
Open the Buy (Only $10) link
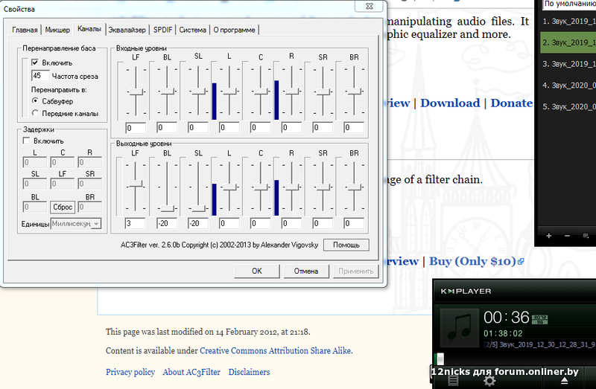tap(472, 261)
